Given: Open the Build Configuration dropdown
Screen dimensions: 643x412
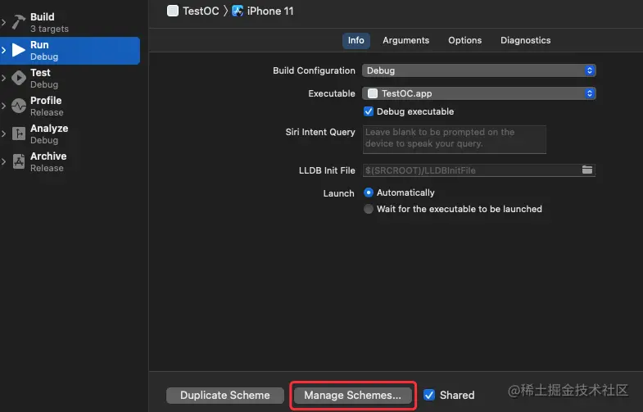Looking at the screenshot, I should pos(478,70).
